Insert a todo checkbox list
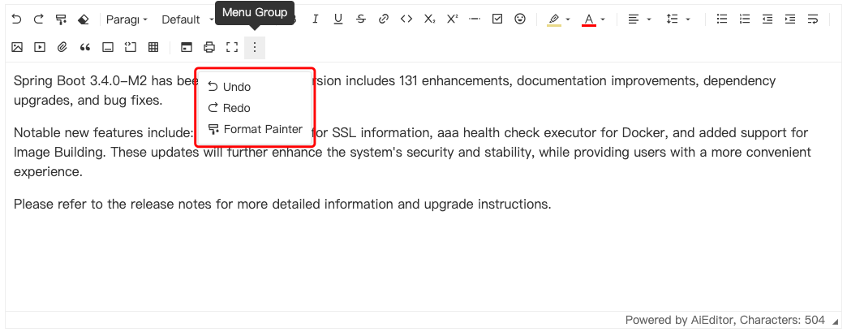Screen dimensions: 847x332 pyautogui.click(x=497, y=19)
